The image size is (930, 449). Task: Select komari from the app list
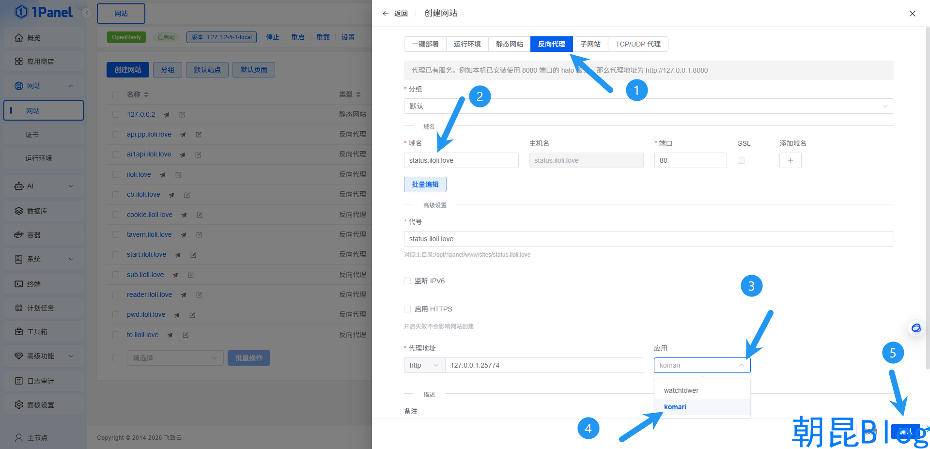[x=702, y=407]
